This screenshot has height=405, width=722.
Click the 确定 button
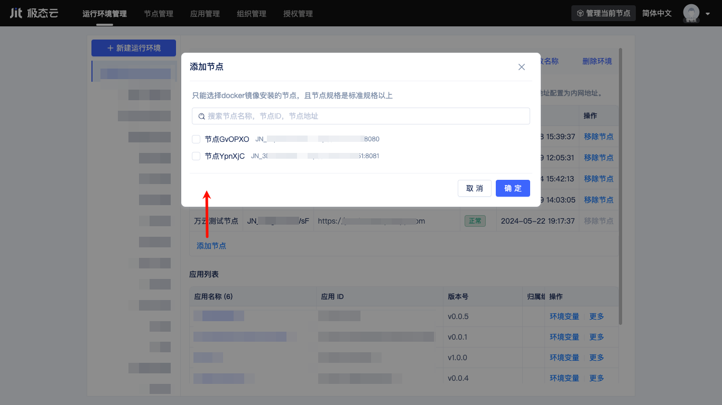click(x=513, y=188)
